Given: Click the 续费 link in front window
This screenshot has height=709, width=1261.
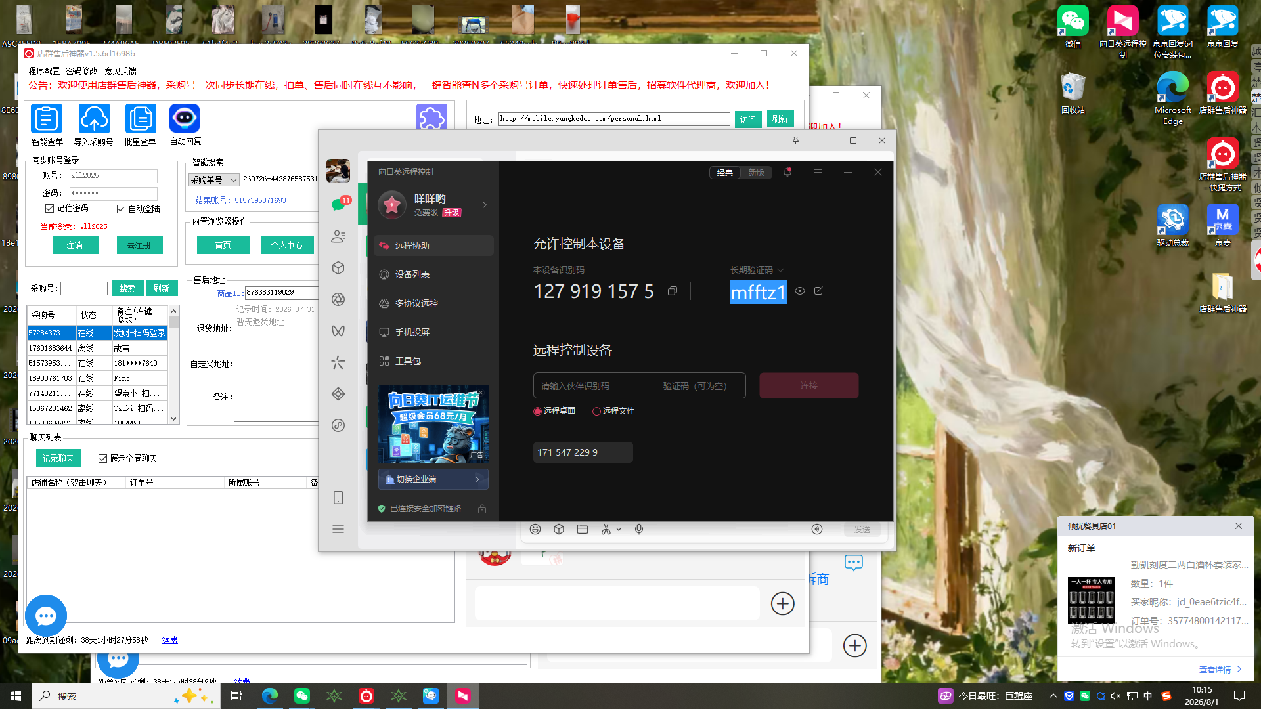Looking at the screenshot, I should tap(169, 640).
